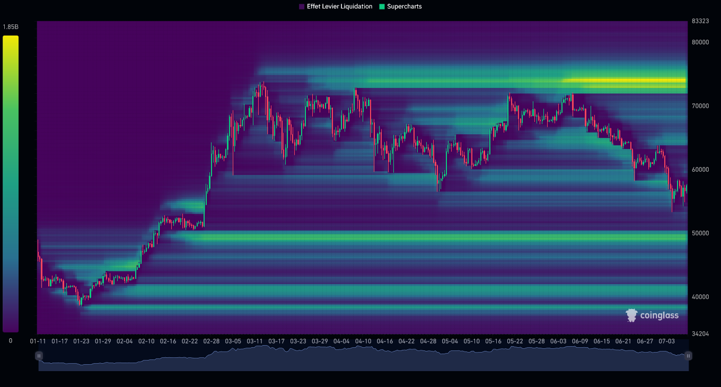Click the 60000 price axis label
721x387 pixels.
pos(700,170)
